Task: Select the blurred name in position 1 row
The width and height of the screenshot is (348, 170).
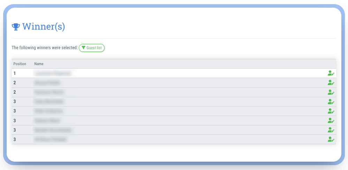Action: click(54, 73)
